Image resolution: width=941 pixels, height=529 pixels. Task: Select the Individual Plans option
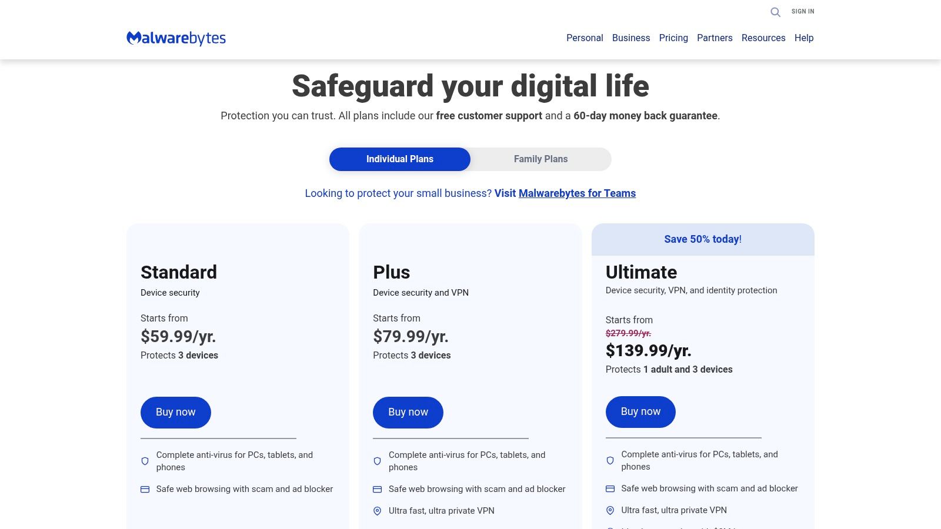[x=399, y=159]
